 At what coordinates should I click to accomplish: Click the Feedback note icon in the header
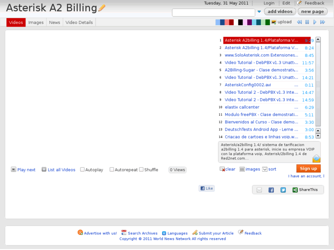tap(299, 3)
